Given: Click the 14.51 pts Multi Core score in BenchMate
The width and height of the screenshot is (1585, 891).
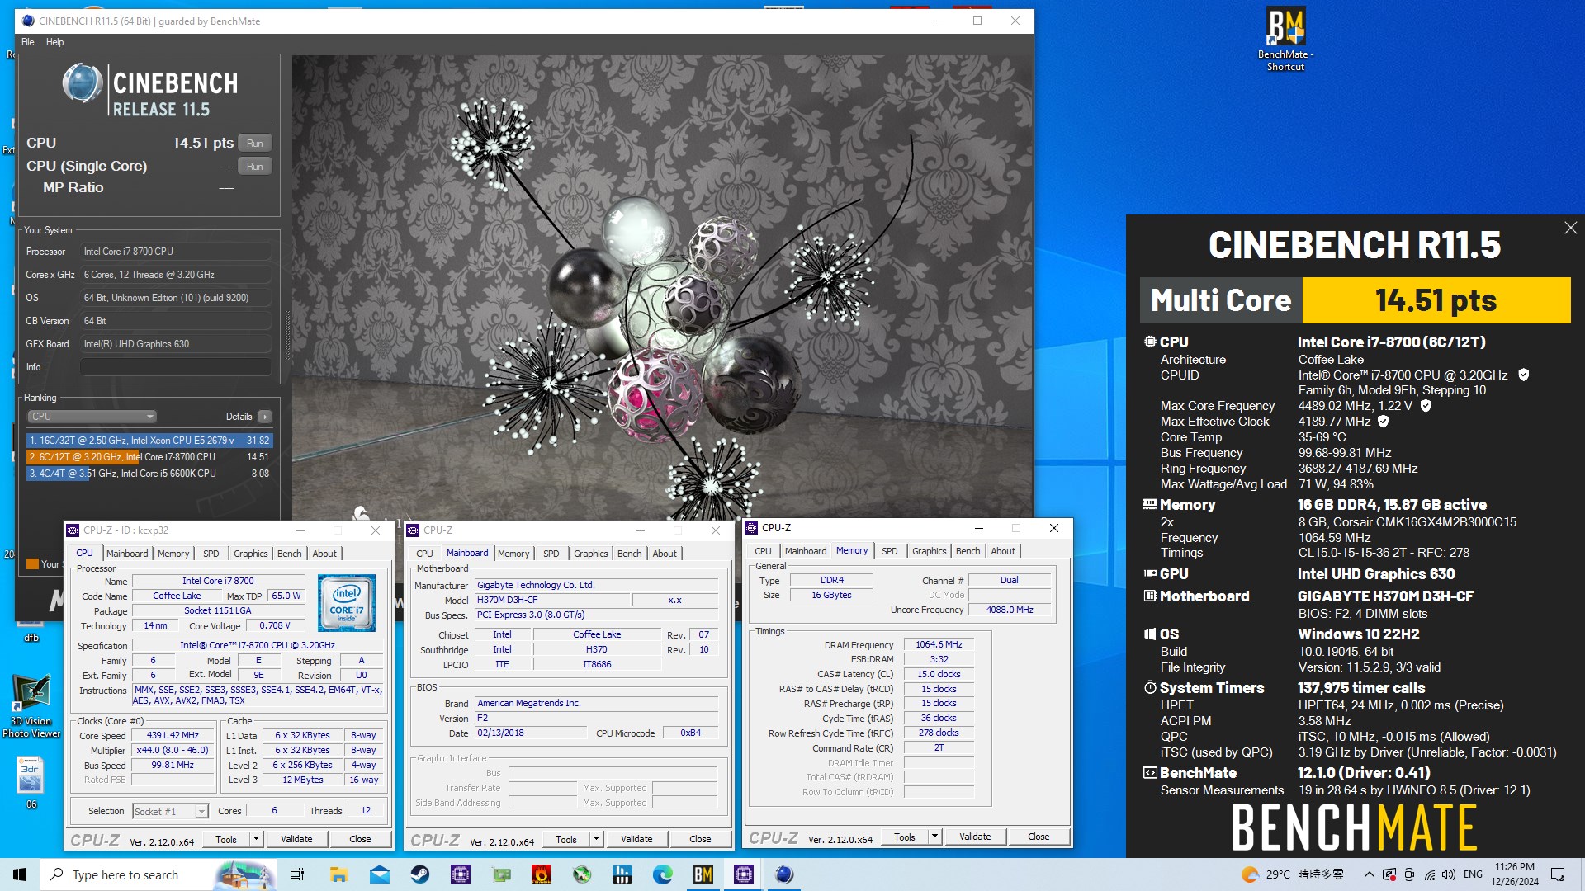Looking at the screenshot, I should coord(1436,300).
